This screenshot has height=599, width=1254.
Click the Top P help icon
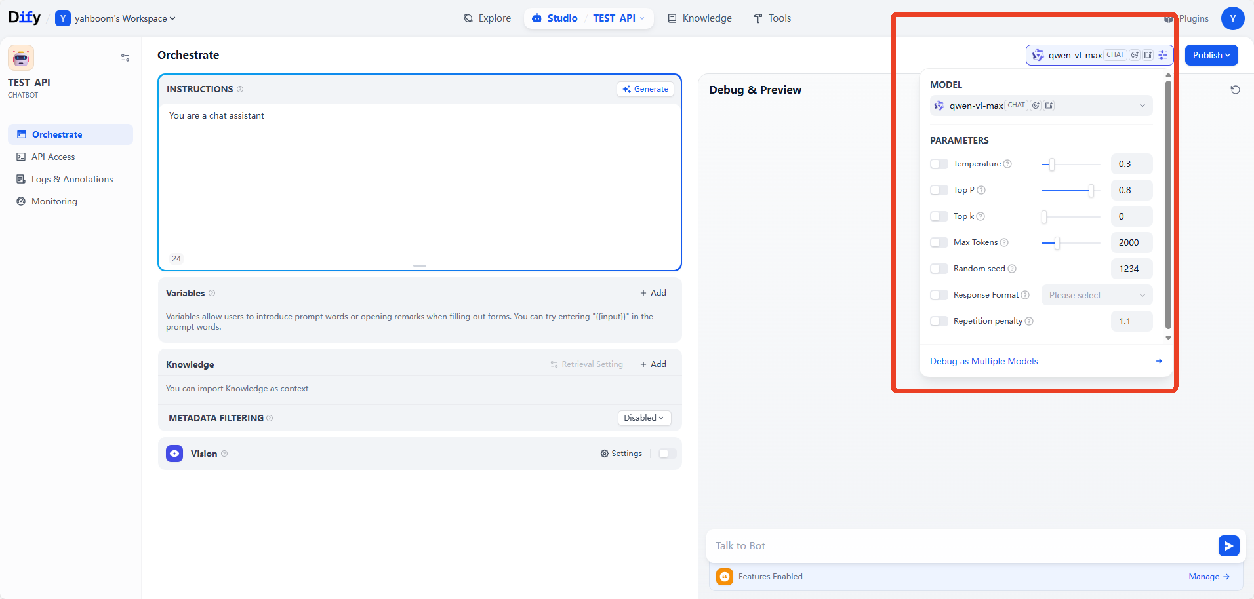pyautogui.click(x=981, y=190)
